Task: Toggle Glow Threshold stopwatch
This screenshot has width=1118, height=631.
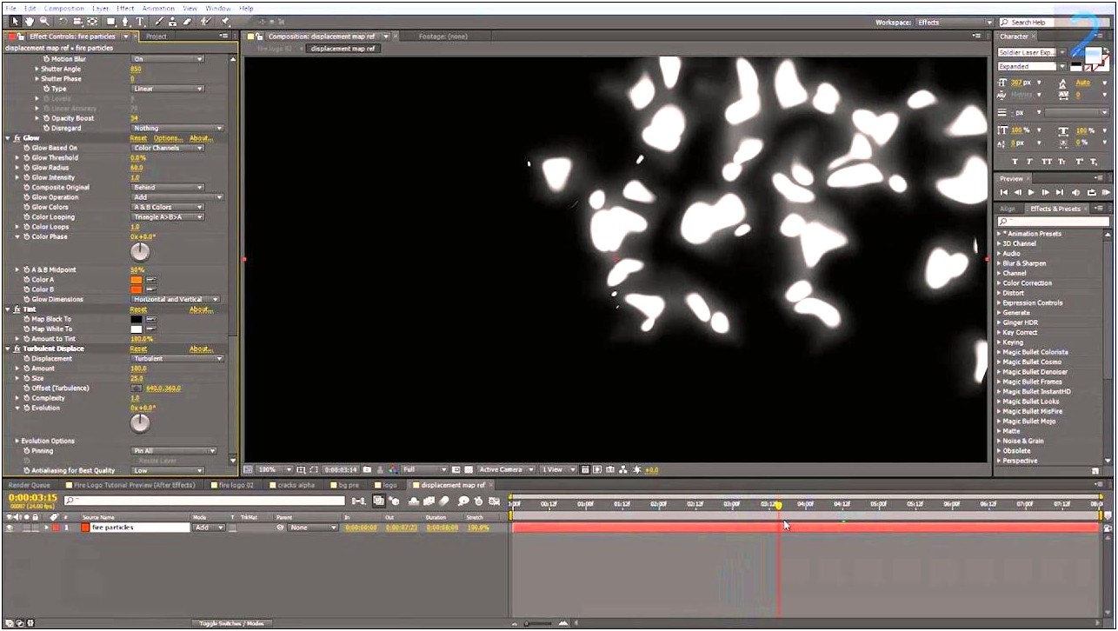Action: [x=27, y=158]
